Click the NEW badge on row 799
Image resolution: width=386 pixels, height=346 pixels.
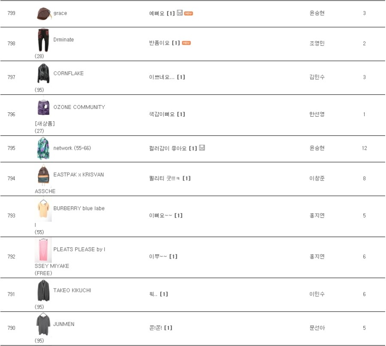click(188, 14)
